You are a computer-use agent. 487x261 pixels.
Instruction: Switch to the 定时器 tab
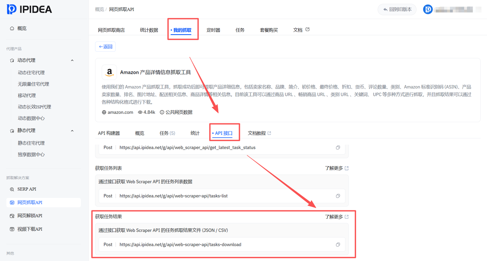[x=213, y=30]
